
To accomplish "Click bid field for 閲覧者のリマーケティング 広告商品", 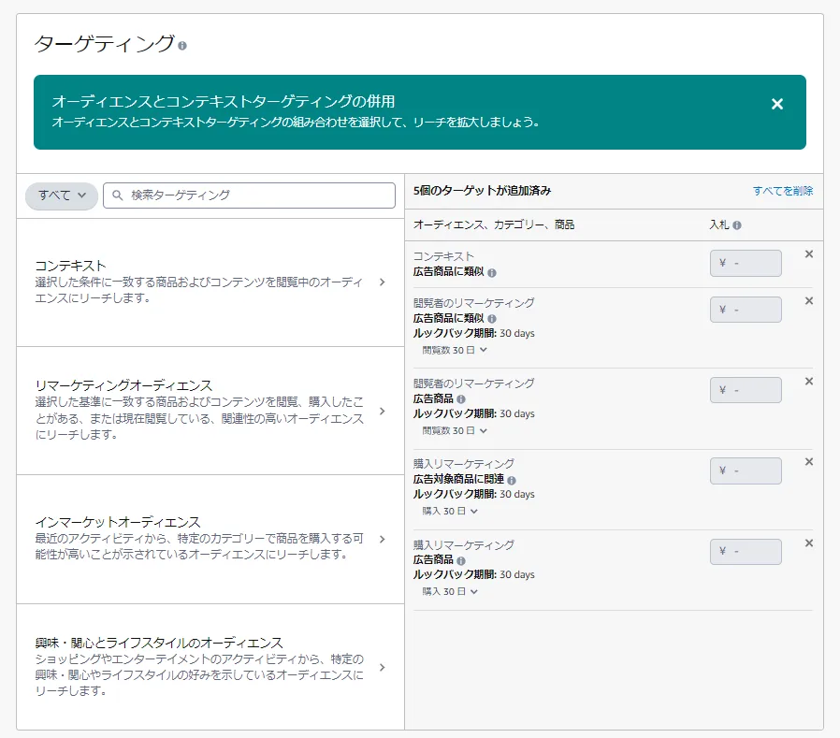I will 746,390.
